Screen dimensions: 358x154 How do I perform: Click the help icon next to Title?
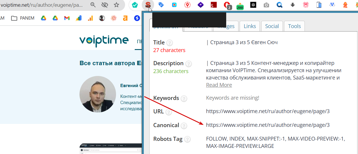point(170,43)
